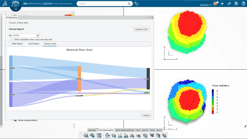Click the dark blue phase 8 legend swatch
This screenshot has height=139, width=247.
pos(213,91)
